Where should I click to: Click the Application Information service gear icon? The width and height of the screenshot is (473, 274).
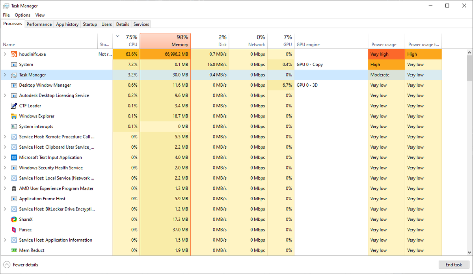click(x=14, y=240)
